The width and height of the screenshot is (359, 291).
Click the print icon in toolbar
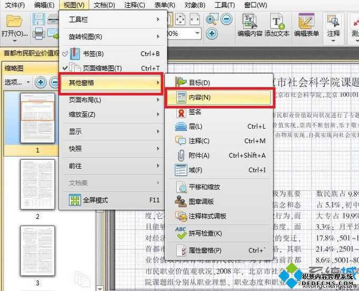click(39, 34)
